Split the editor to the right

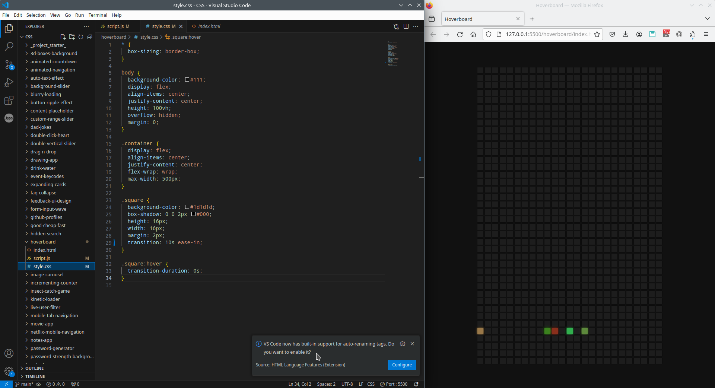(406, 26)
